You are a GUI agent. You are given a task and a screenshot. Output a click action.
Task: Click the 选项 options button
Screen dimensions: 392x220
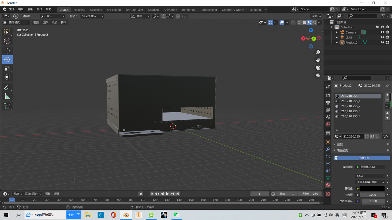point(317,16)
